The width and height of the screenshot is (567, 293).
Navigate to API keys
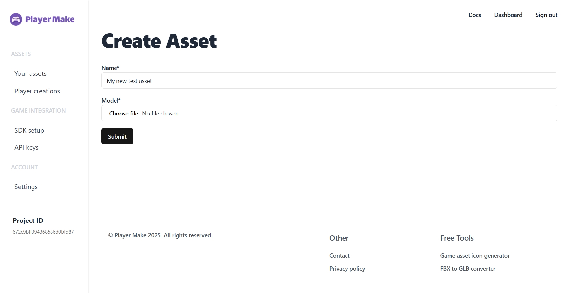click(x=27, y=148)
